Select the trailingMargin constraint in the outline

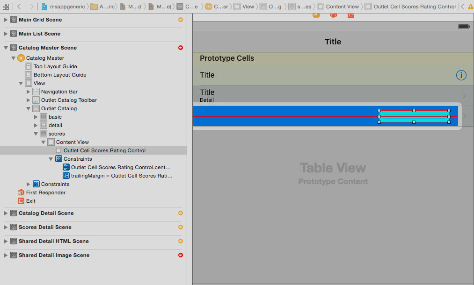pyautogui.click(x=121, y=176)
